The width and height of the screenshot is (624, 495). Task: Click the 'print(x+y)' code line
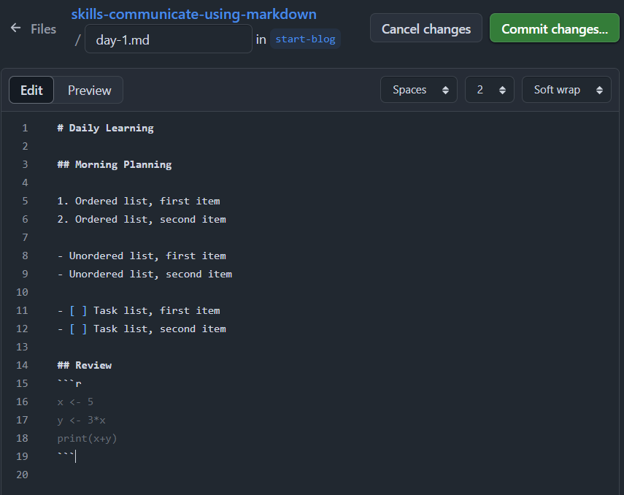[x=87, y=439]
